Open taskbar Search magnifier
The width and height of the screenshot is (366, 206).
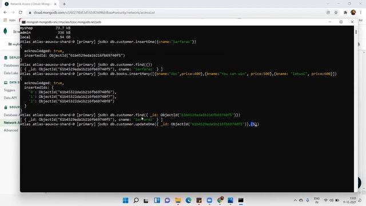pos(136,200)
